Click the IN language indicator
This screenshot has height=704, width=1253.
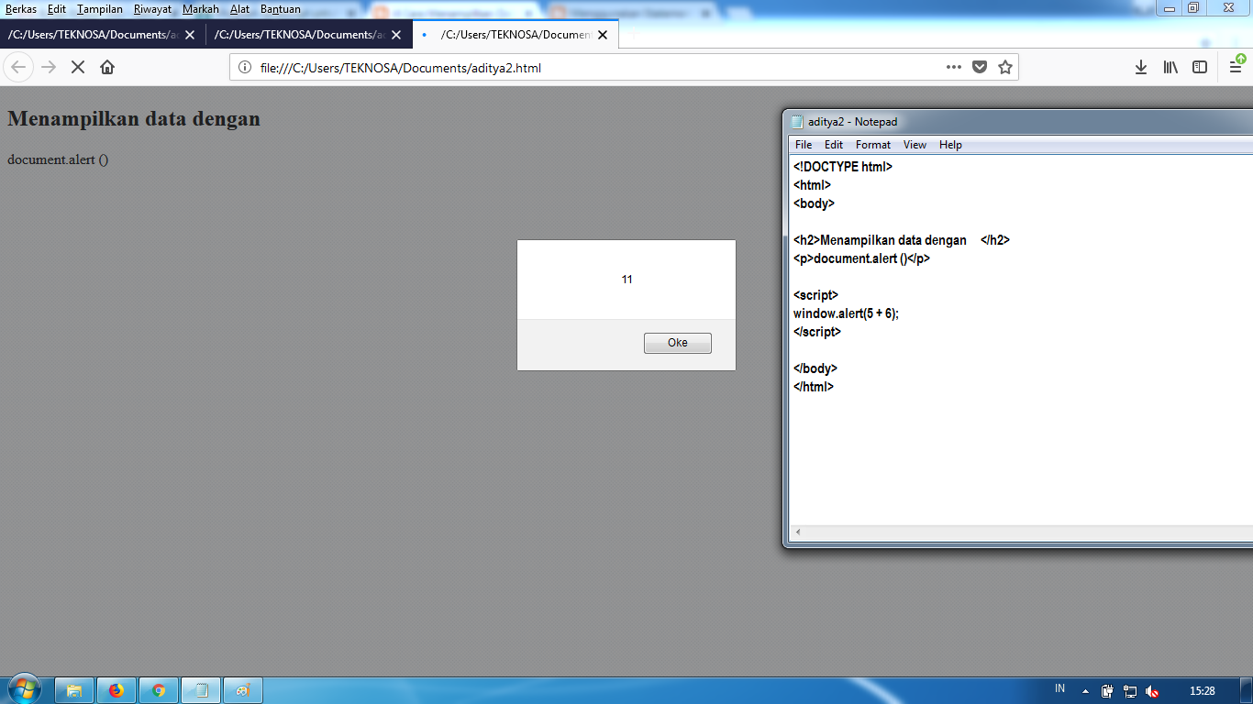point(1059,688)
